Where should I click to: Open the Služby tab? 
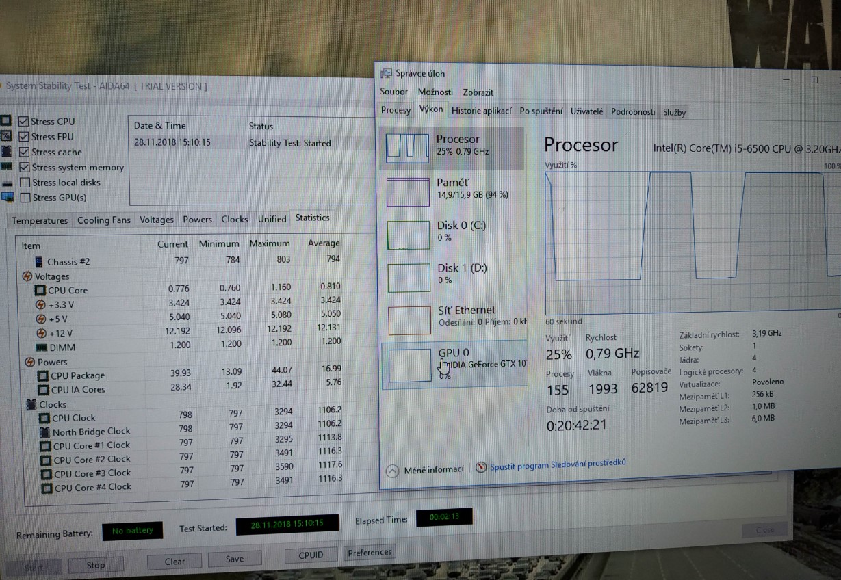click(x=674, y=113)
